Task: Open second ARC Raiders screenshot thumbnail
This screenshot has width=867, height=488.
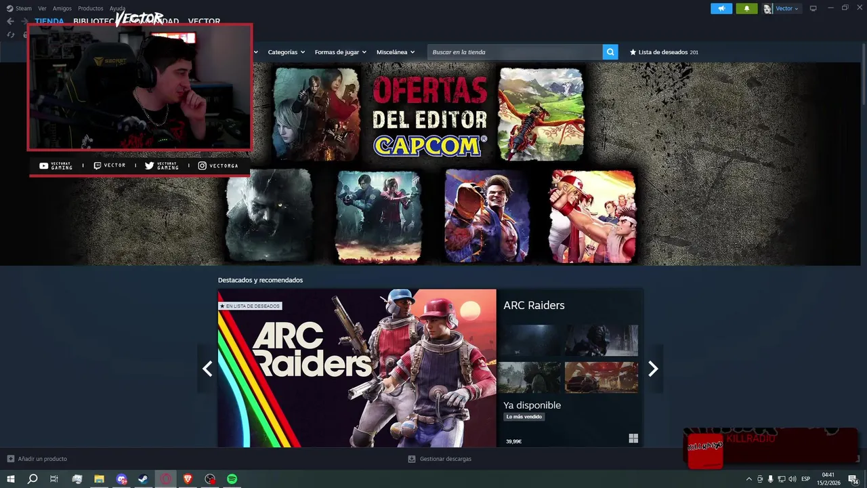Action: pos(601,340)
